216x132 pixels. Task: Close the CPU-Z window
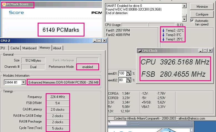tap(104, 41)
